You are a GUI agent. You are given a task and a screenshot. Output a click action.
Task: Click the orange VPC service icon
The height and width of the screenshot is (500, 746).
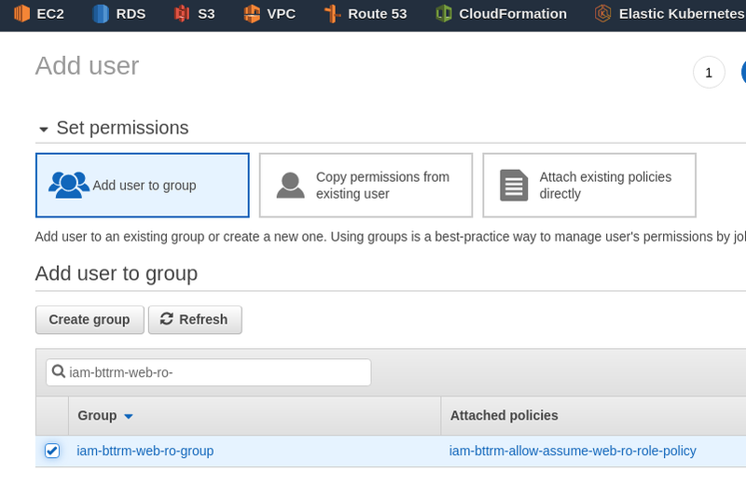[x=251, y=14]
